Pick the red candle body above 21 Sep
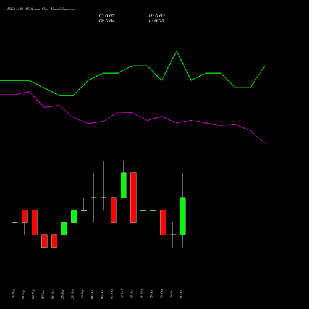Screen dimensions: 309x309 25,216
